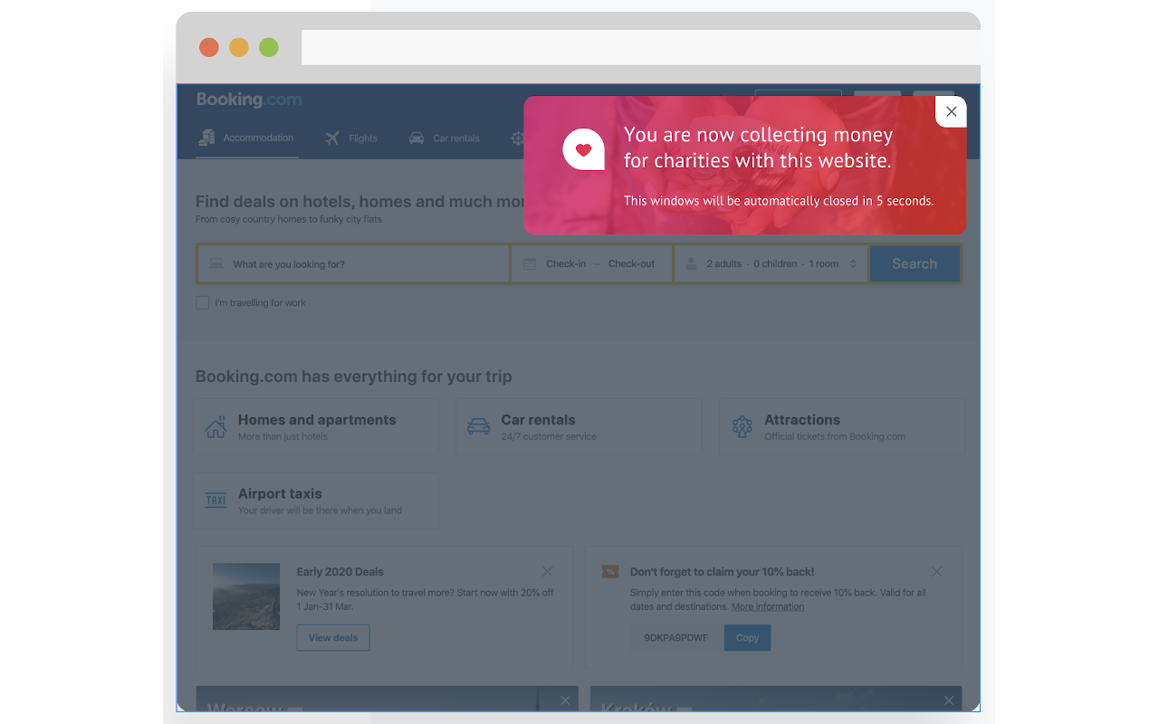The image size is (1159, 724).
Task: Click the person icon in the guests field
Action: [692, 264]
